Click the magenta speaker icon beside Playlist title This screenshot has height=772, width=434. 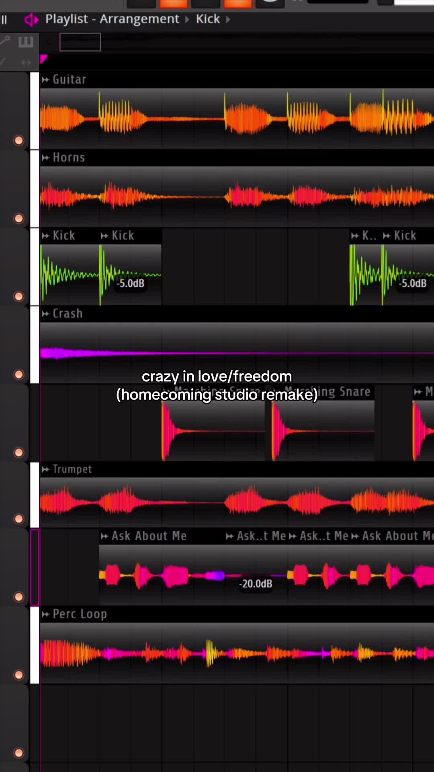coord(31,19)
